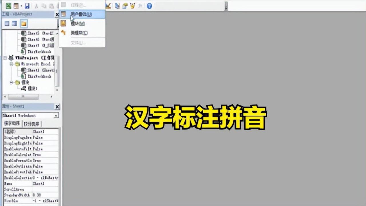
Task: Click the View Microsoft Excel toolbar icon
Action: tap(9, 6)
